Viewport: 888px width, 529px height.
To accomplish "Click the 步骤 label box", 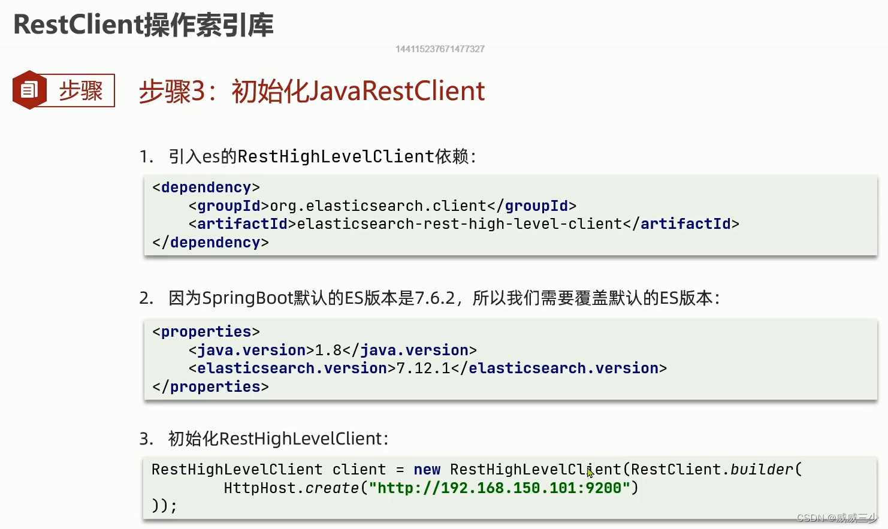I will [80, 90].
